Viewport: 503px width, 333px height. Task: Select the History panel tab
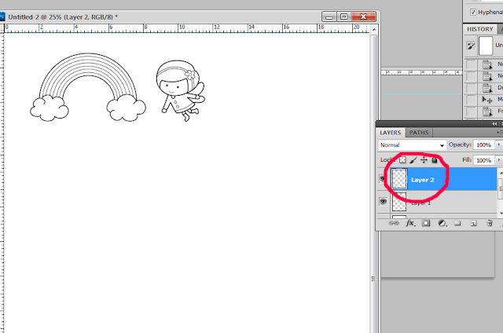click(479, 29)
